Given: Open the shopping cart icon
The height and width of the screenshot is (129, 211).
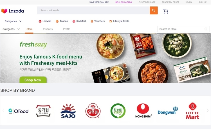Looking at the screenshot, I should (165, 11).
